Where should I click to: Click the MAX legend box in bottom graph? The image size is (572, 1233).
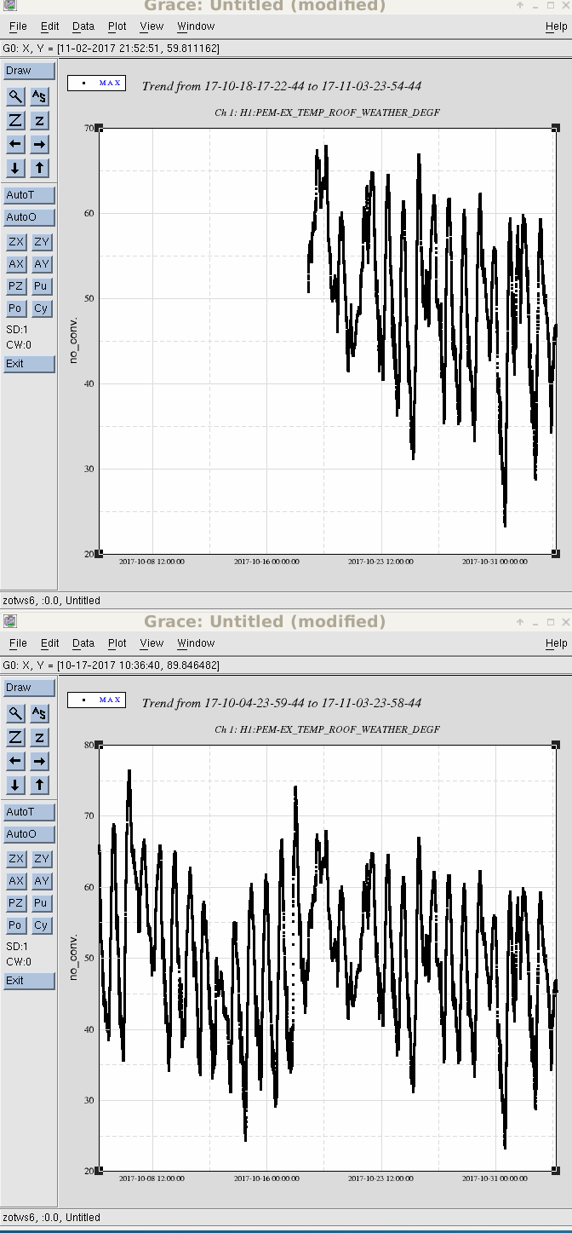coord(97,700)
